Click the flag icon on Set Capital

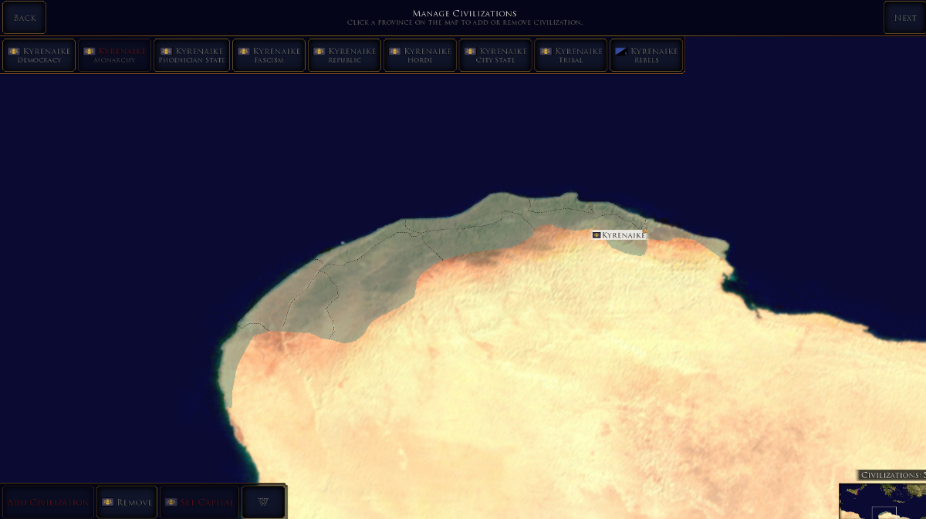(x=171, y=502)
